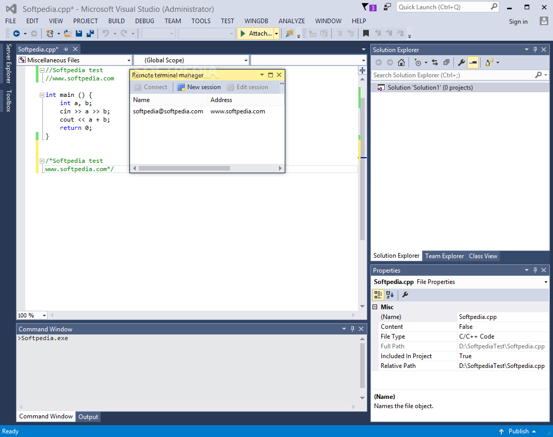
Task: Collapse the Misc category in Properties
Action: pos(375,307)
